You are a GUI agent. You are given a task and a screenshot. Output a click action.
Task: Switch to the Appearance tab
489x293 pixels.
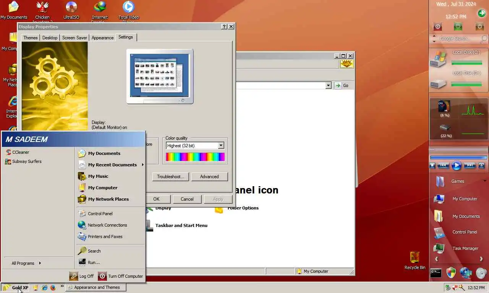click(x=102, y=38)
